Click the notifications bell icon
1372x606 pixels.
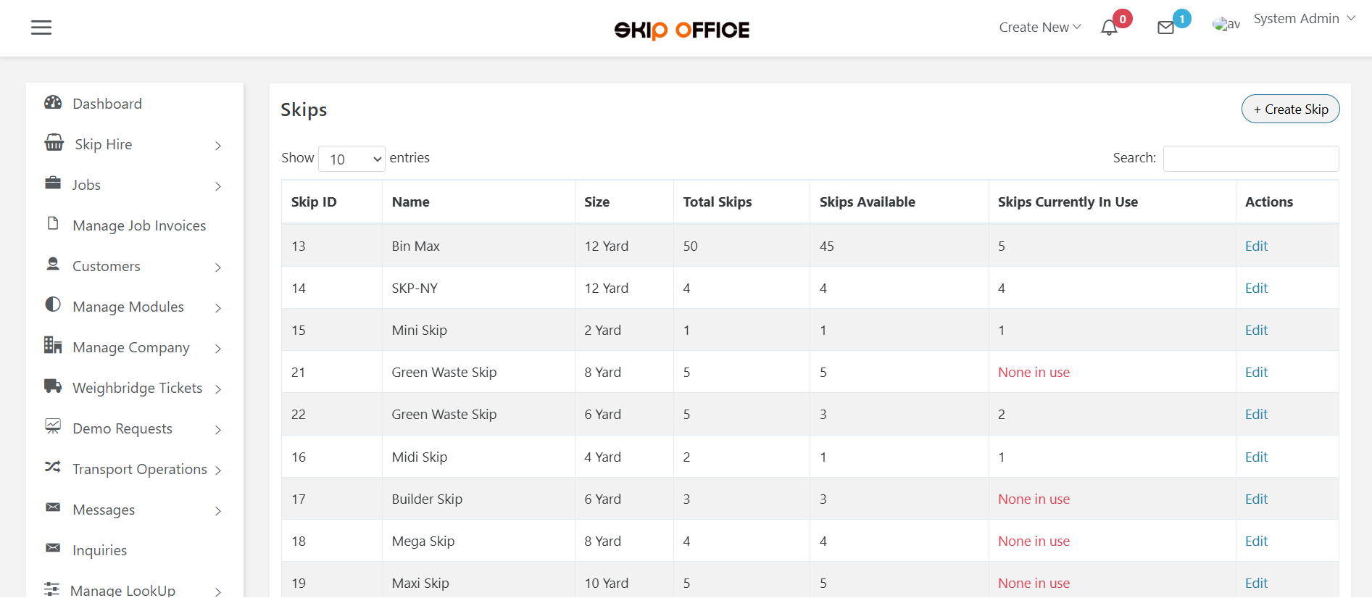click(1109, 28)
